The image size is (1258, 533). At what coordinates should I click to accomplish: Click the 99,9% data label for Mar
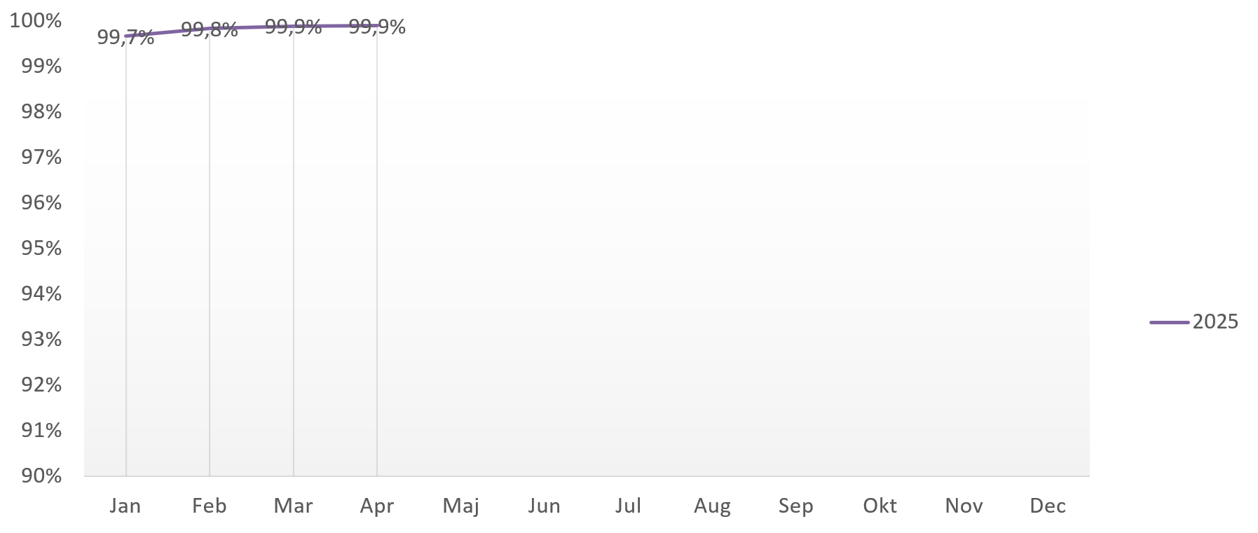coord(293,27)
